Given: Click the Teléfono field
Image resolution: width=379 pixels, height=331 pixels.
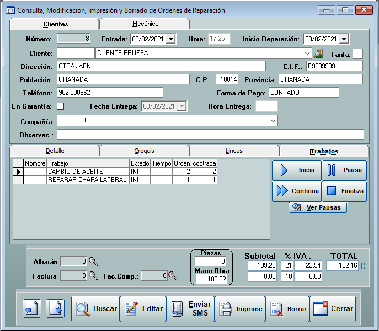Looking at the screenshot, I should coord(110,93).
